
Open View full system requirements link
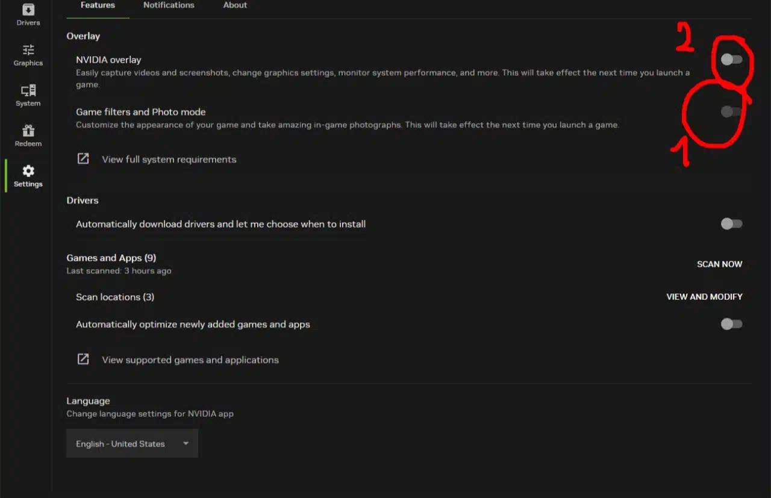click(x=169, y=160)
